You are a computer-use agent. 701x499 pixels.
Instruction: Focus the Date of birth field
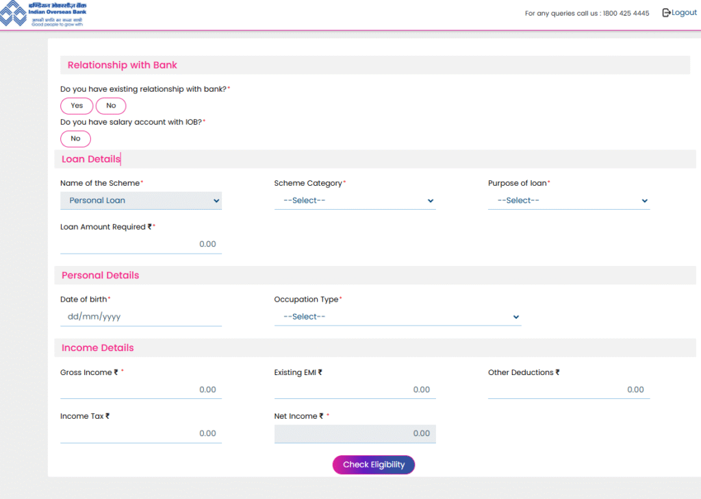[x=140, y=317]
